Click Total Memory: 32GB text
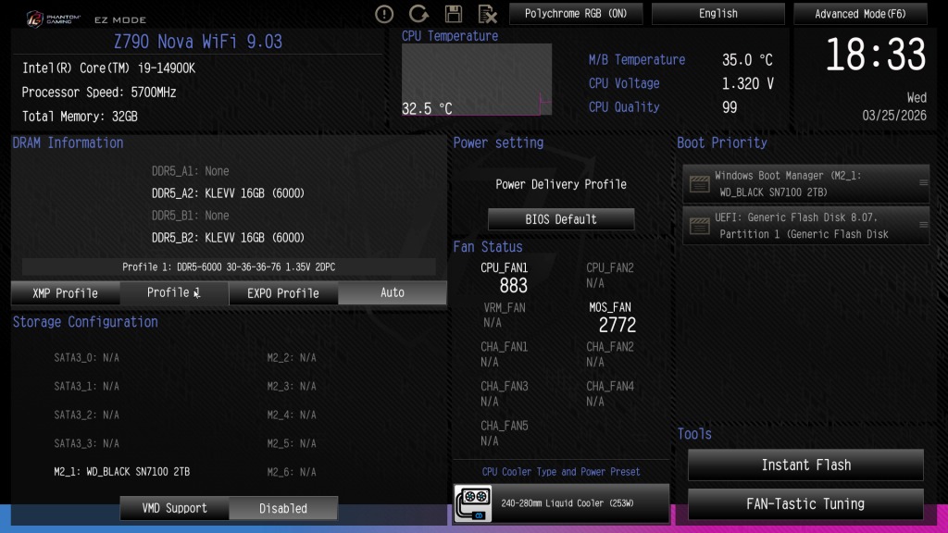948x533 pixels. [x=80, y=117]
